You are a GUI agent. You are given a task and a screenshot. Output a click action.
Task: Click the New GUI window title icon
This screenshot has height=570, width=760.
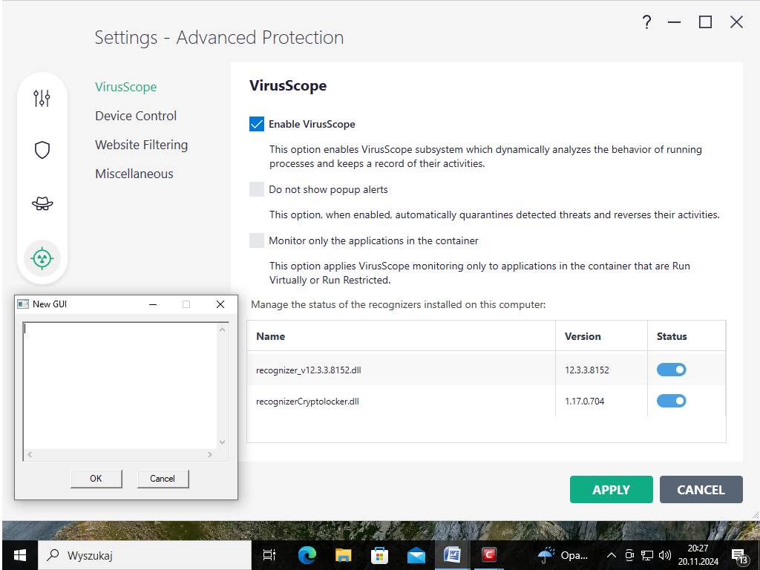(x=23, y=304)
